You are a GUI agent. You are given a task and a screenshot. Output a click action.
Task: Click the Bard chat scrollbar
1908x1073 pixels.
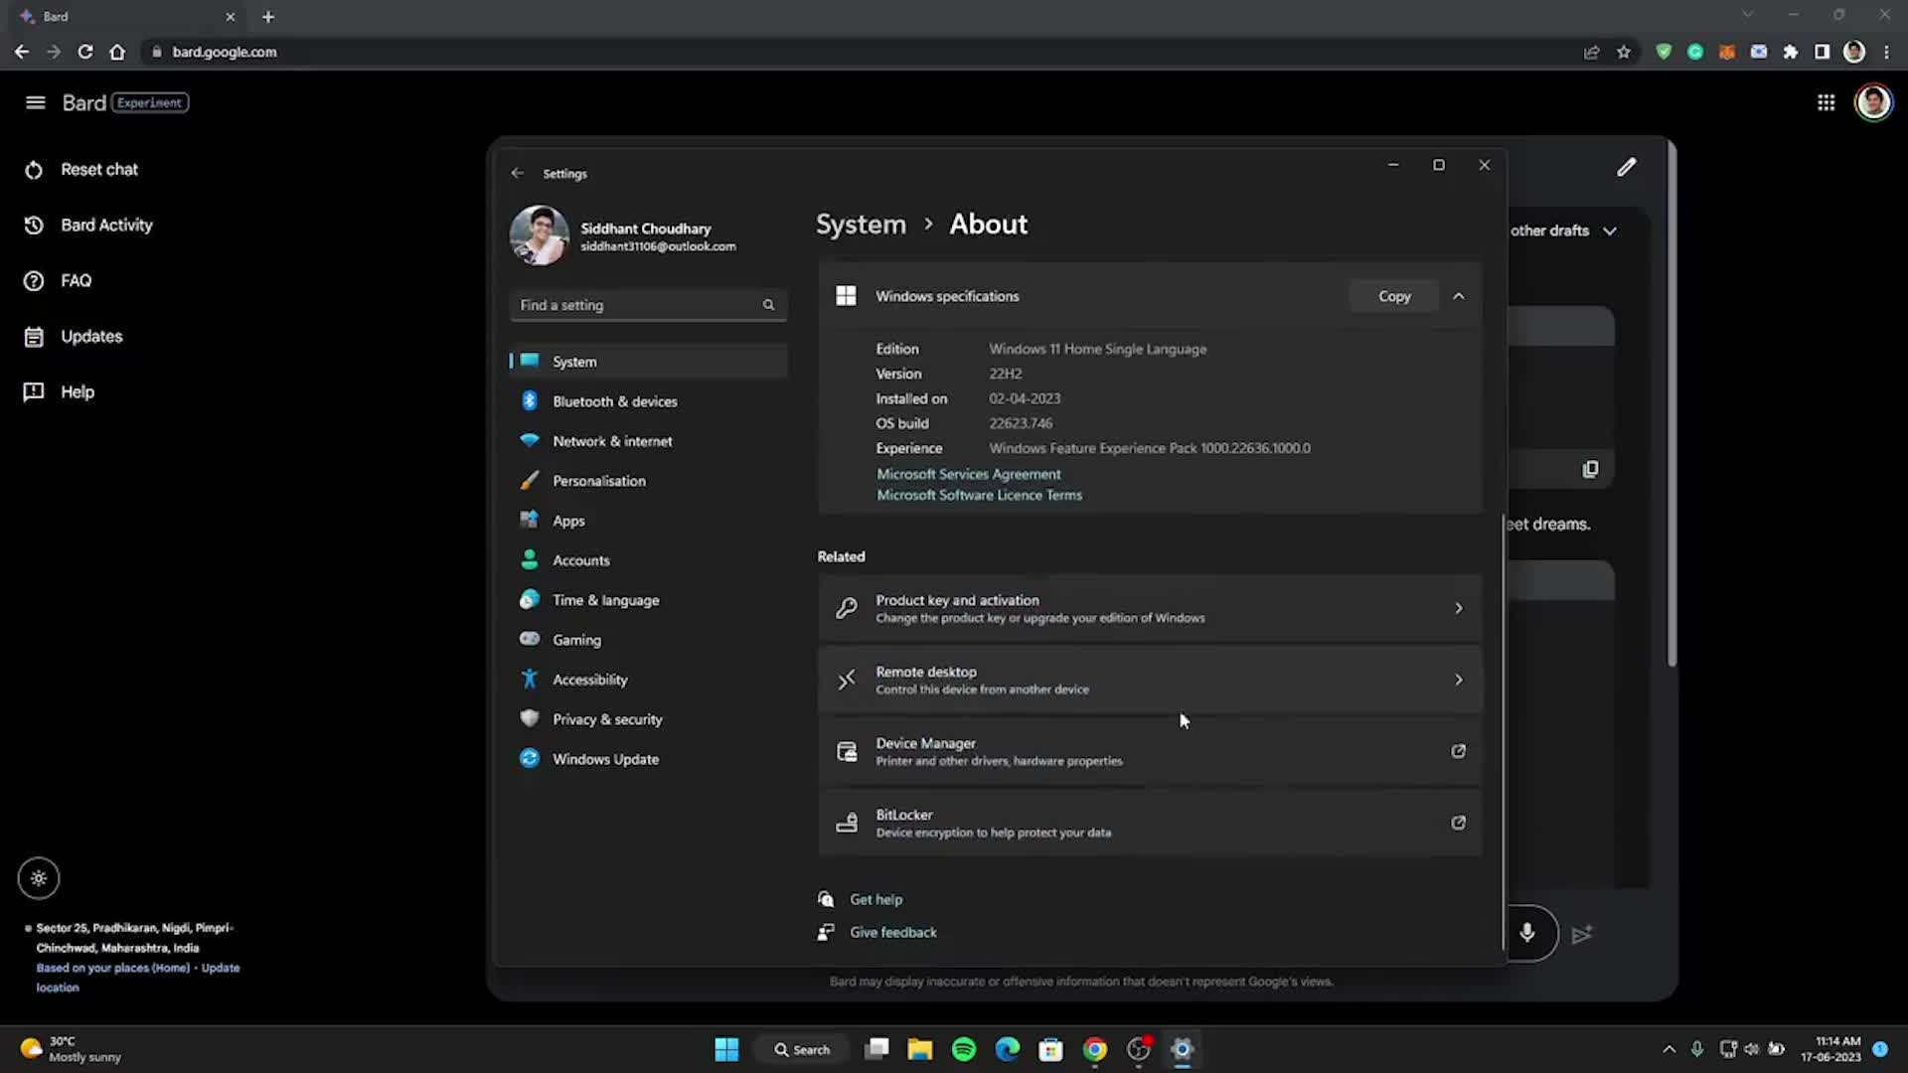point(1671,404)
